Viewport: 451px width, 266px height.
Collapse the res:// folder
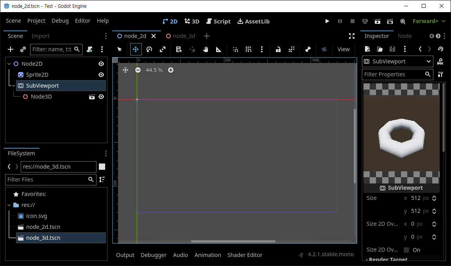click(x=9, y=205)
